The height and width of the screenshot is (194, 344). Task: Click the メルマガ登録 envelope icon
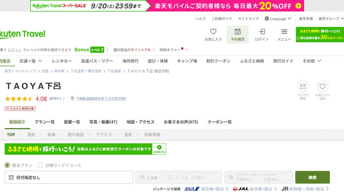[303, 86]
